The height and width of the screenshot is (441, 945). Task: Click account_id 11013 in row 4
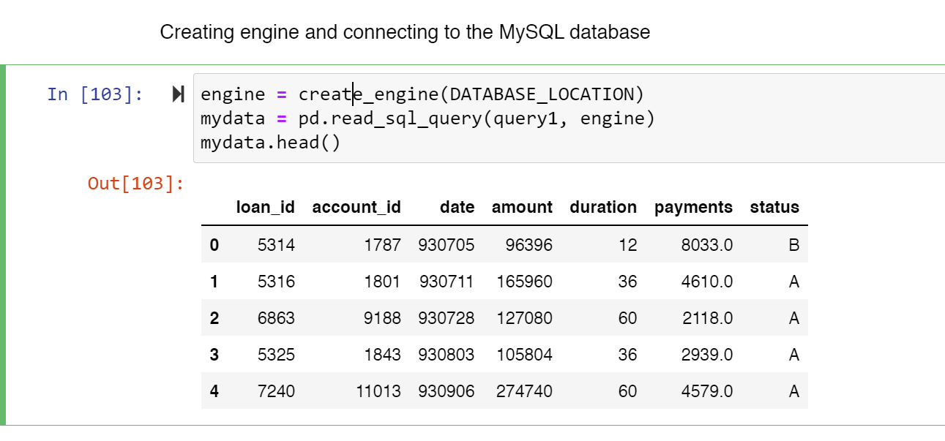click(x=379, y=391)
